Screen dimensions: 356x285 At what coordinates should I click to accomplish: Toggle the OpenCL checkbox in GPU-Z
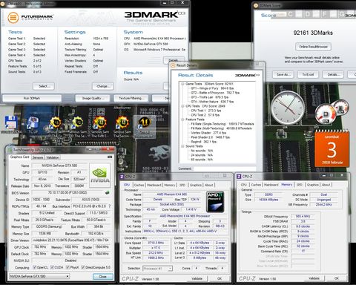(x=35, y=267)
